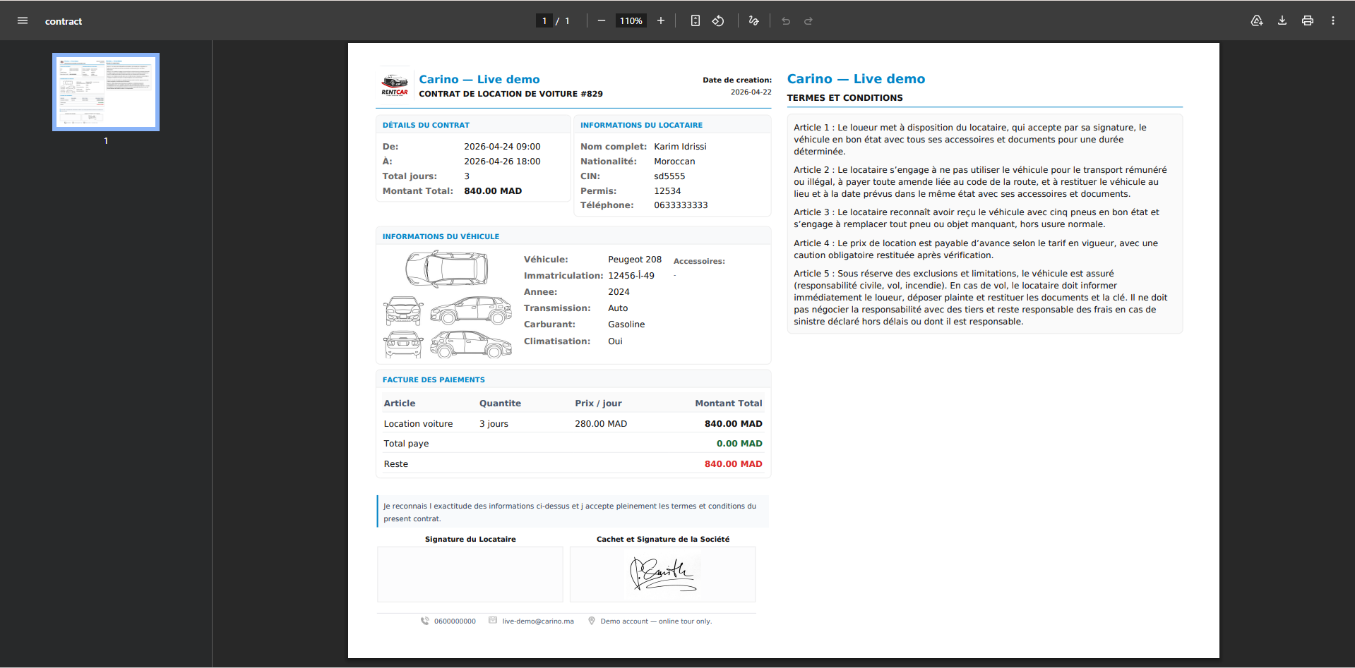Zoom in with the plus icon
The width and height of the screenshot is (1355, 668).
click(661, 21)
